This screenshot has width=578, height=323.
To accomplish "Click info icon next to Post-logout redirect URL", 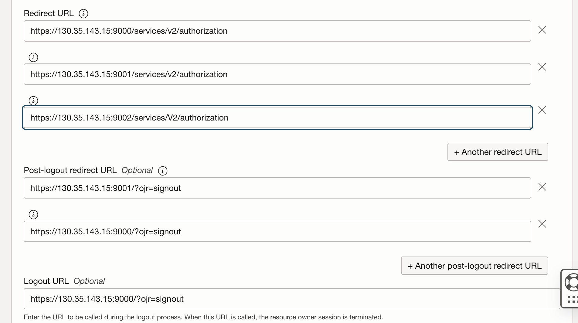I will pos(163,171).
